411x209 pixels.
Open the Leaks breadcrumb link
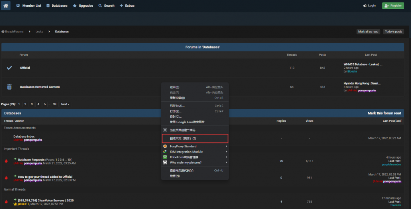(x=39, y=32)
